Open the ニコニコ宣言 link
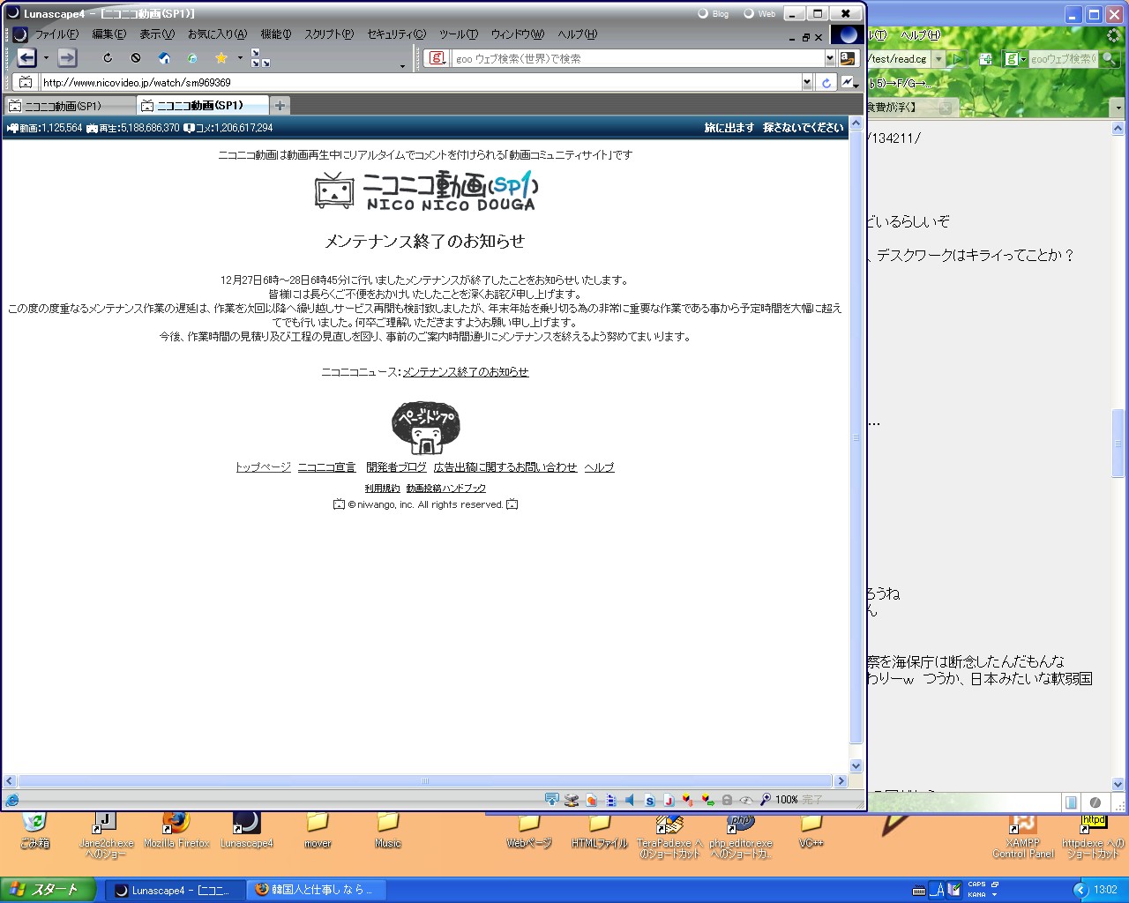This screenshot has width=1129, height=903. pos(327,467)
